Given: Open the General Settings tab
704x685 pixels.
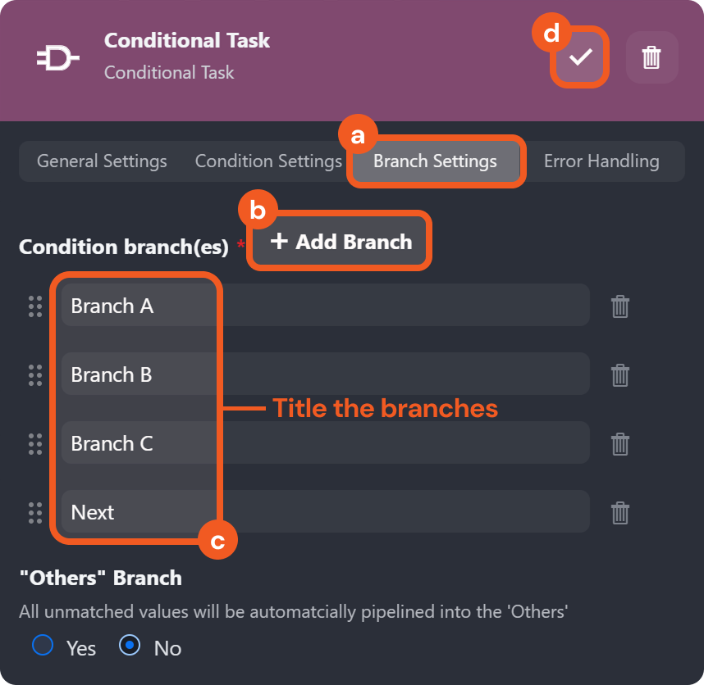Looking at the screenshot, I should pos(102,161).
